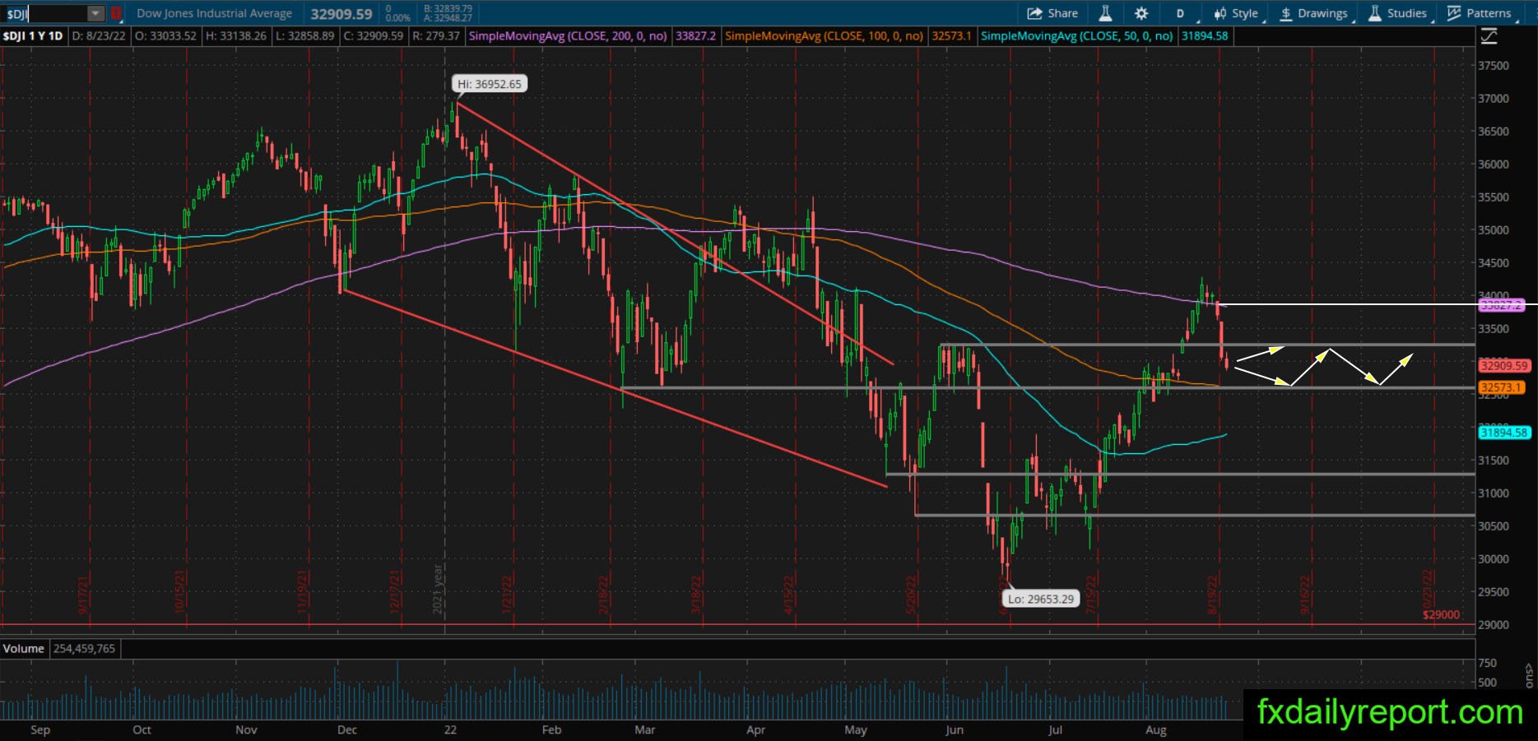The image size is (1538, 741).
Task: Click the 750 volume axis label
Action: [1487, 663]
